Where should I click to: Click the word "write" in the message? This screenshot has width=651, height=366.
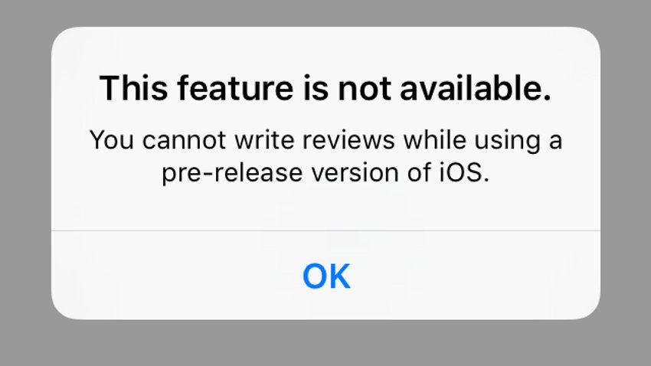point(264,140)
